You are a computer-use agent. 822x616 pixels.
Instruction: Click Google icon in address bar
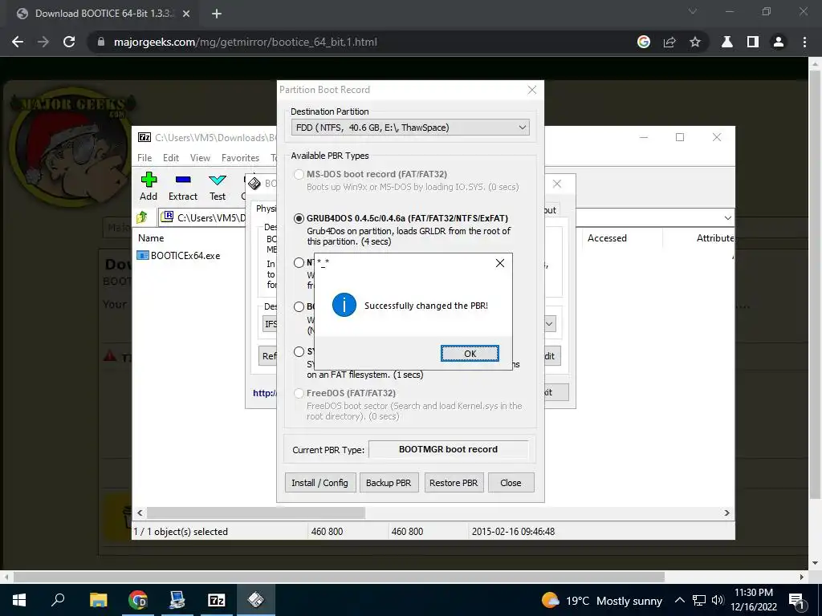[644, 42]
